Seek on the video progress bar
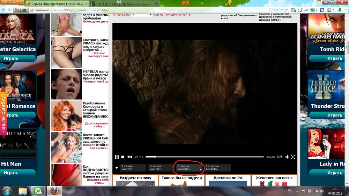349x196 pixels. pyautogui.click(x=204, y=157)
